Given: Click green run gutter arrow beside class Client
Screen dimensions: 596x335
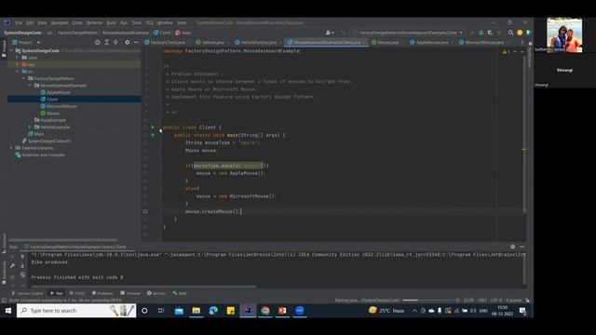Looking at the screenshot, I should 153,127.
